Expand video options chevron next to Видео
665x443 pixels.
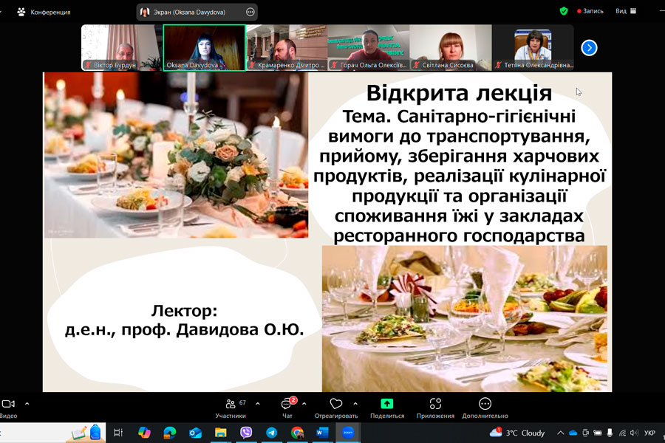[x=27, y=404]
